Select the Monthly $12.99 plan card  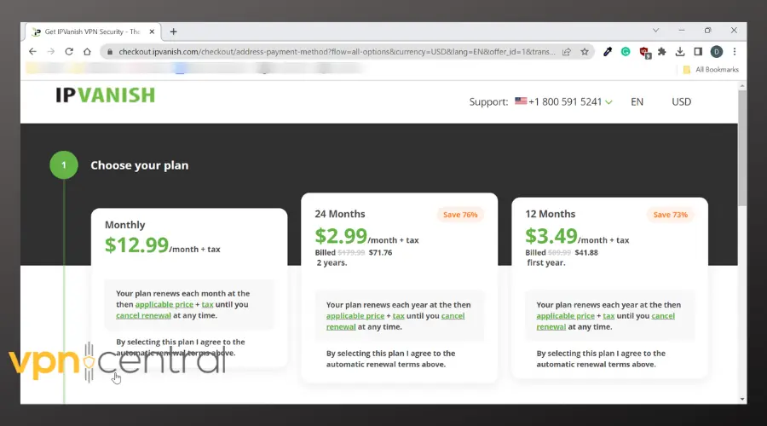[189, 288]
